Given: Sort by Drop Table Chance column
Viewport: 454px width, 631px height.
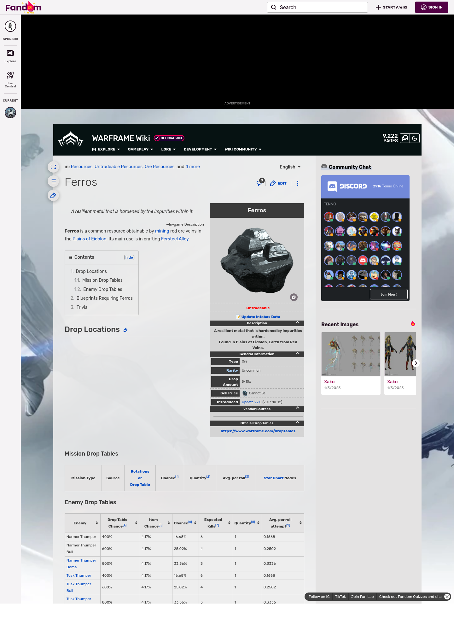Looking at the screenshot, I should click(x=136, y=523).
